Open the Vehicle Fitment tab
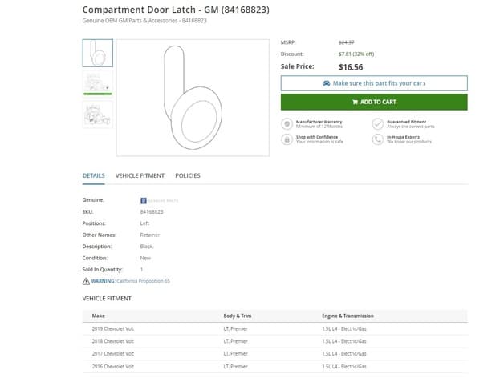The height and width of the screenshot is (378, 504). pyautogui.click(x=140, y=175)
